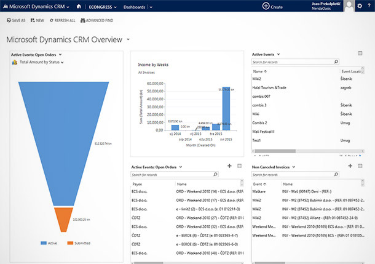The image size is (375, 264).
Task: Expand the funnel chart's Active Events: Open Orders view selector
Action: point(60,55)
